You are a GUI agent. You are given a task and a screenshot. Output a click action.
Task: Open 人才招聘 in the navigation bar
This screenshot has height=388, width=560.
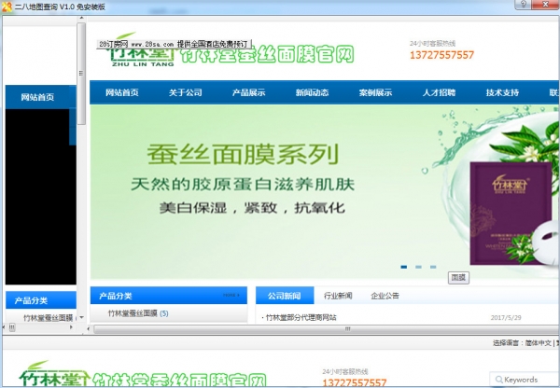pyautogui.click(x=439, y=93)
